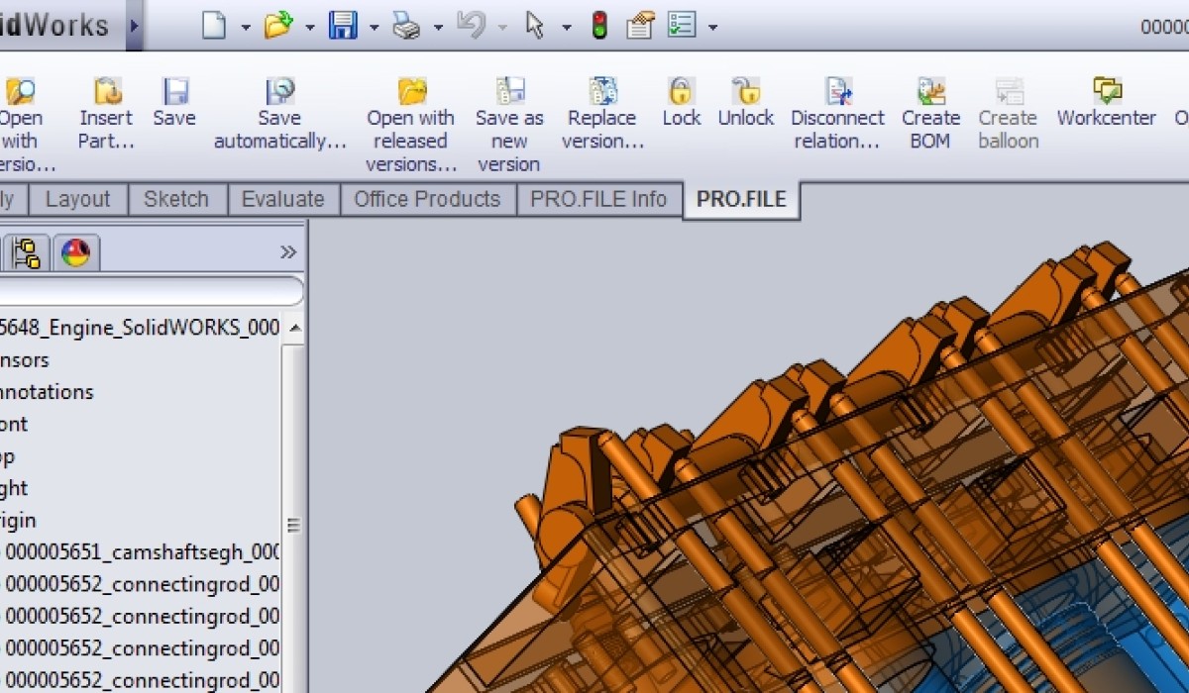Click Open with released versions icon
The width and height of the screenshot is (1189, 693).
(x=410, y=93)
